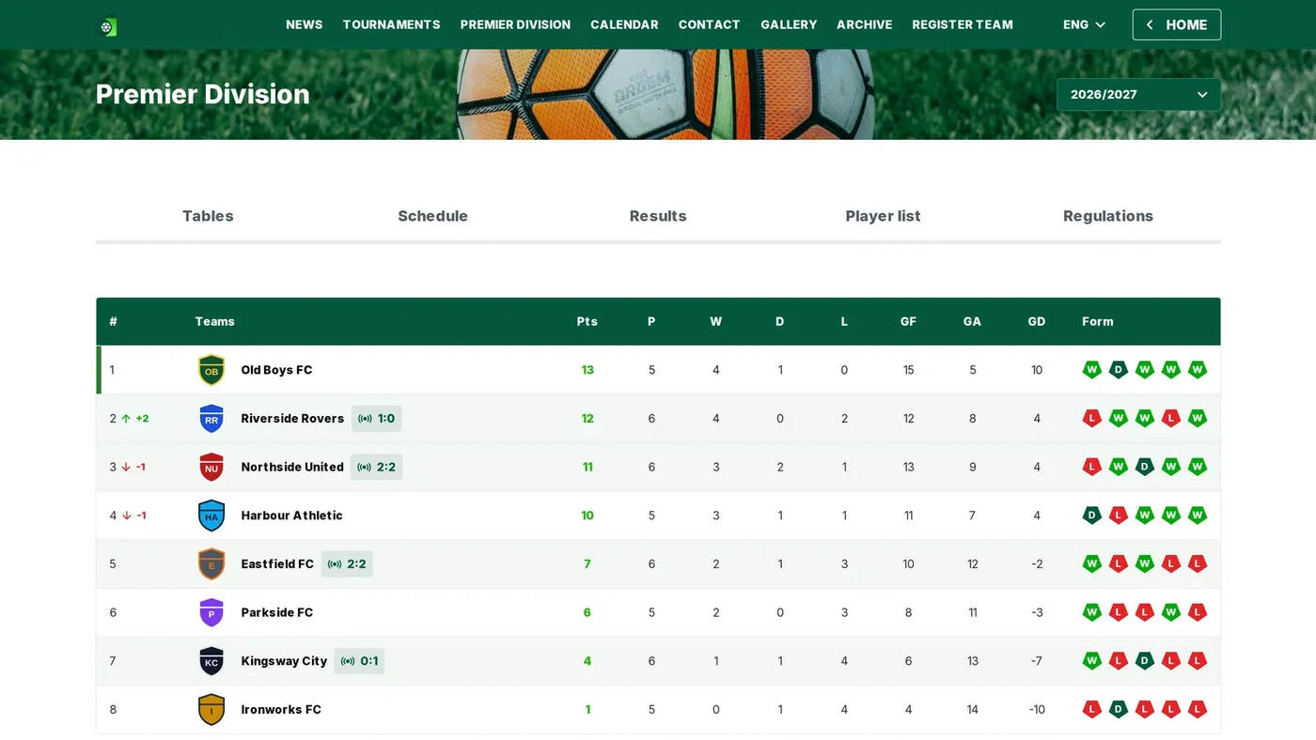Image resolution: width=1316 pixels, height=740 pixels.
Task: Click the Pts column header
Action: pyautogui.click(x=587, y=321)
